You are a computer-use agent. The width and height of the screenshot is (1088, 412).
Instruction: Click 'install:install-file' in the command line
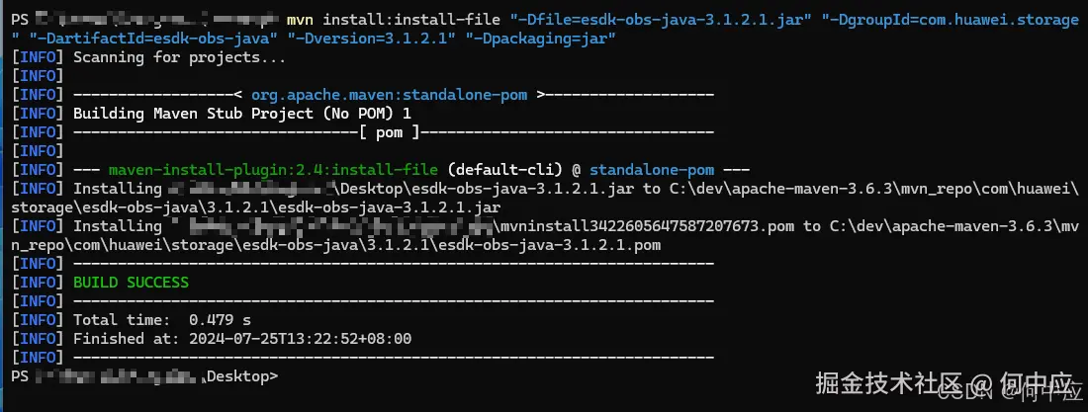coord(412,20)
